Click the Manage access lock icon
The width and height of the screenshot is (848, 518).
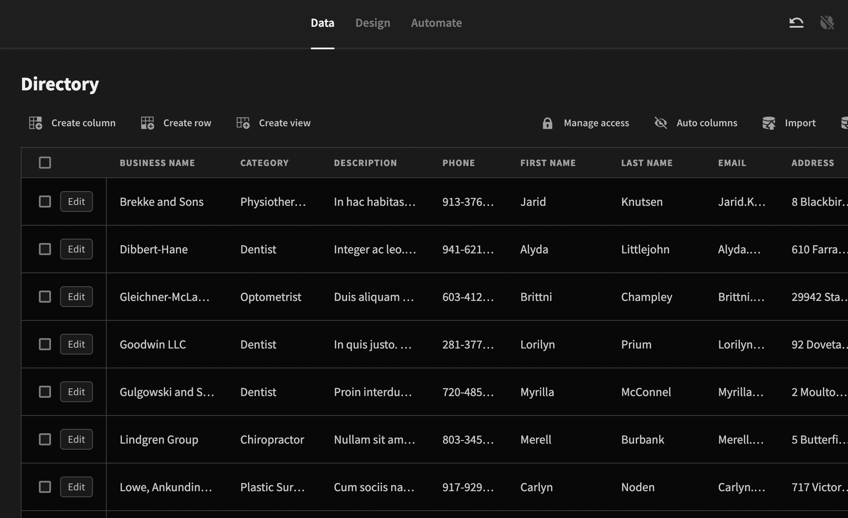point(547,123)
